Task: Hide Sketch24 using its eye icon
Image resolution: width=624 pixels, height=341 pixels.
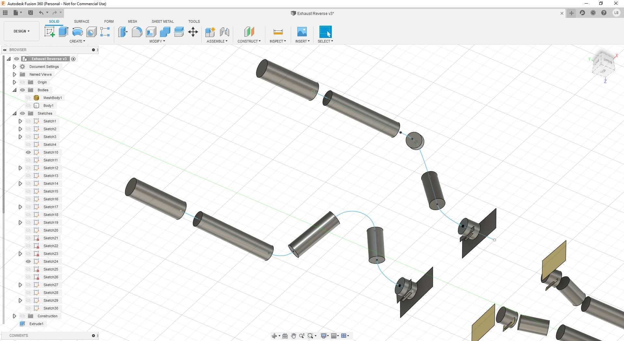Action: click(28, 261)
